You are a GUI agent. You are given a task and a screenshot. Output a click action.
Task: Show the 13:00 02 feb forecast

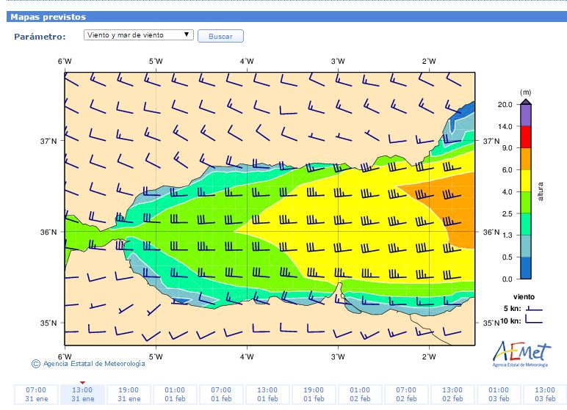tap(452, 394)
